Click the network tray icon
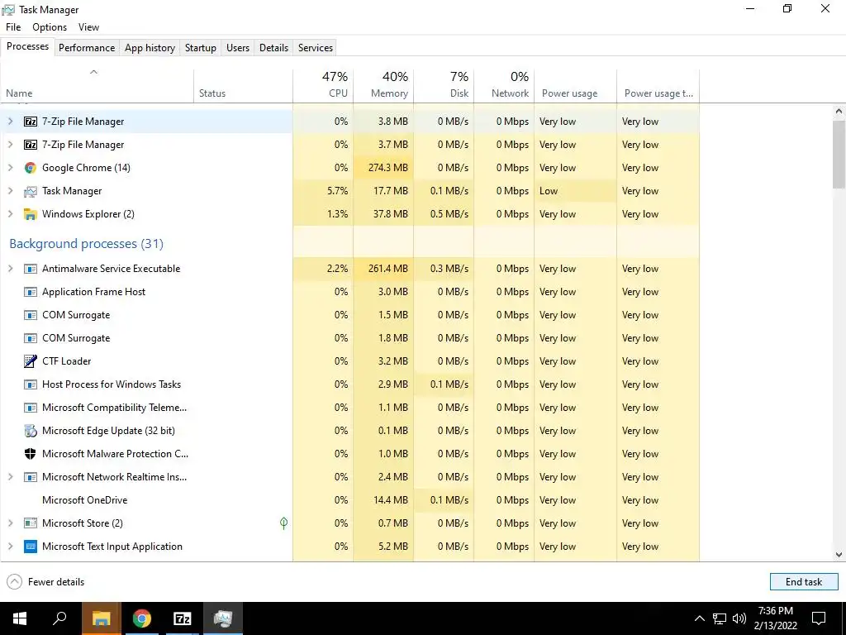 [720, 618]
